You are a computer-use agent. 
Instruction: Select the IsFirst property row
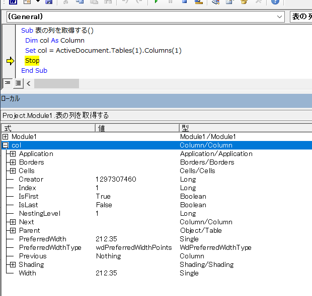[x=157, y=196]
